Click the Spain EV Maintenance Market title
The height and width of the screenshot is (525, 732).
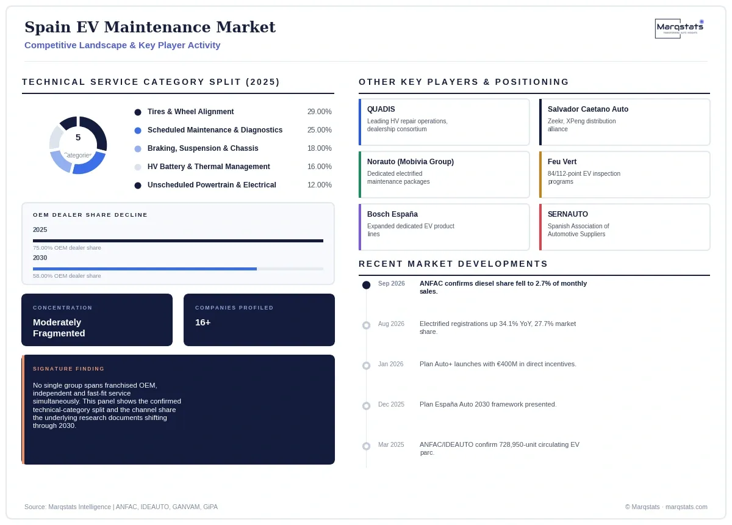(150, 27)
